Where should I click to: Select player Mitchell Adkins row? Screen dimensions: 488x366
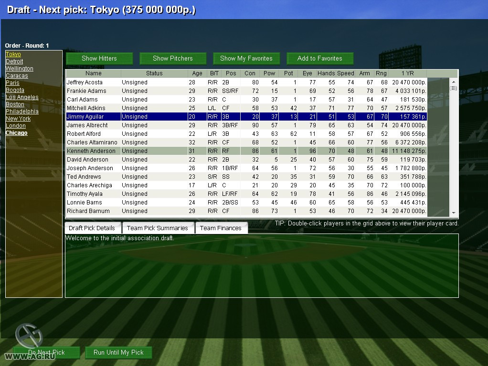pyautogui.click(x=246, y=108)
